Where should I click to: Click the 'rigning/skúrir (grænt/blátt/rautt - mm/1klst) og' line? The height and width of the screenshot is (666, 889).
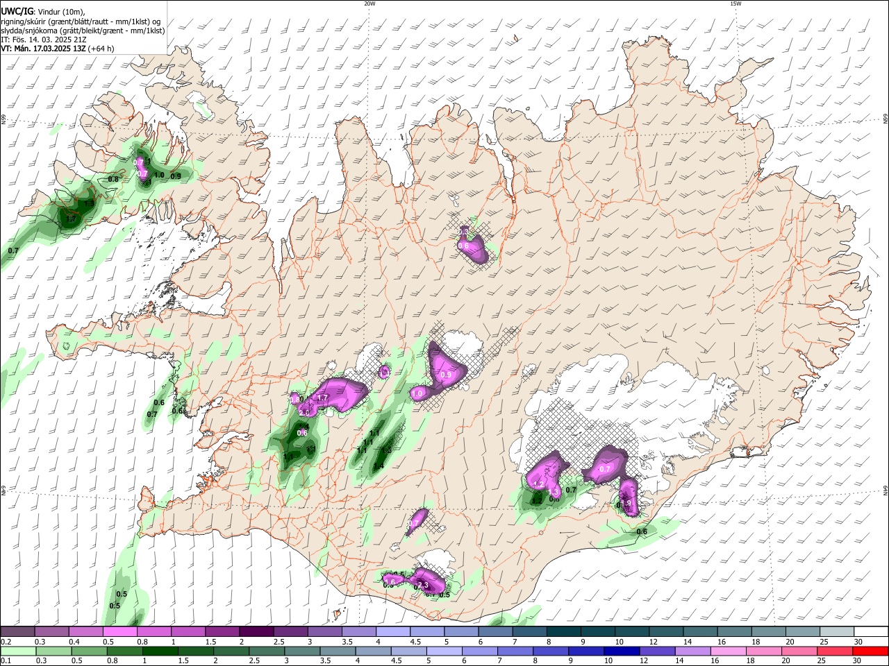click(x=81, y=22)
